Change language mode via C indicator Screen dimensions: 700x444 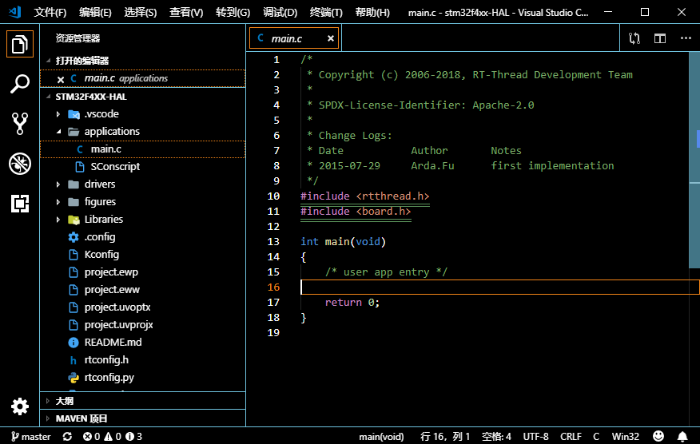596,437
